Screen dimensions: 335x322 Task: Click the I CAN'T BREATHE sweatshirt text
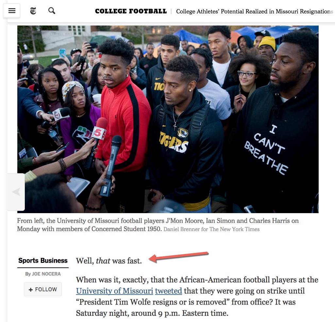point(266,150)
